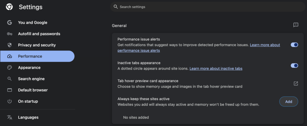Open Learn more about inactive tabs link

coord(216,69)
